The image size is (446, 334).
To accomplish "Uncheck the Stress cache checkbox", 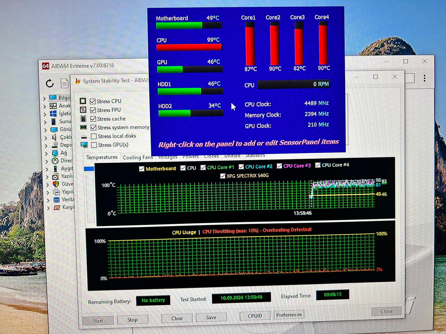I will point(93,119).
